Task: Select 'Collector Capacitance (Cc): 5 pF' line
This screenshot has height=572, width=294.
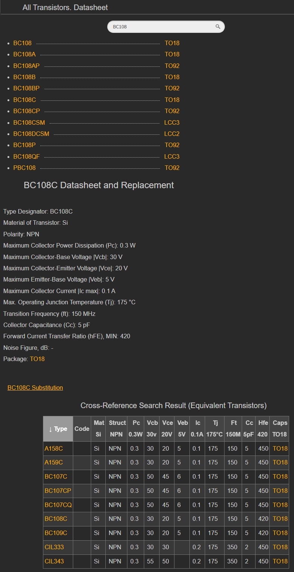Action: pyautogui.click(x=47, y=325)
